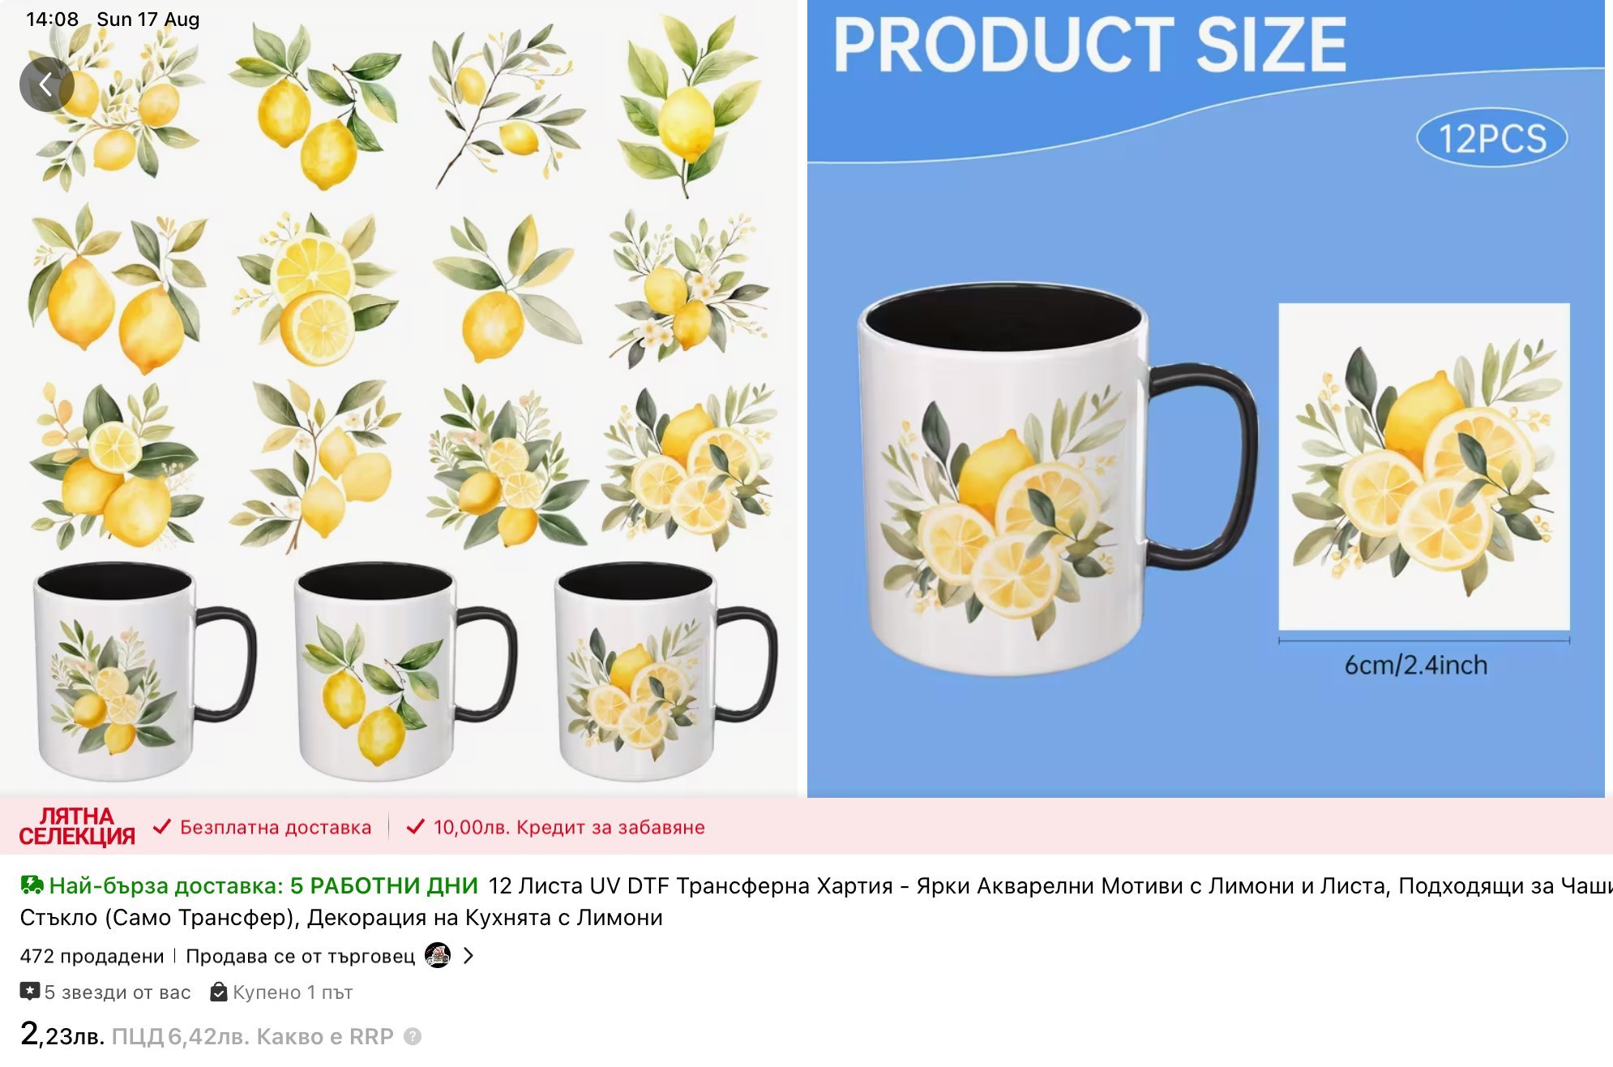Screen dimensions: 1613x1067
Task: View the PRODUCT SIZE image
Action: (x=1206, y=398)
